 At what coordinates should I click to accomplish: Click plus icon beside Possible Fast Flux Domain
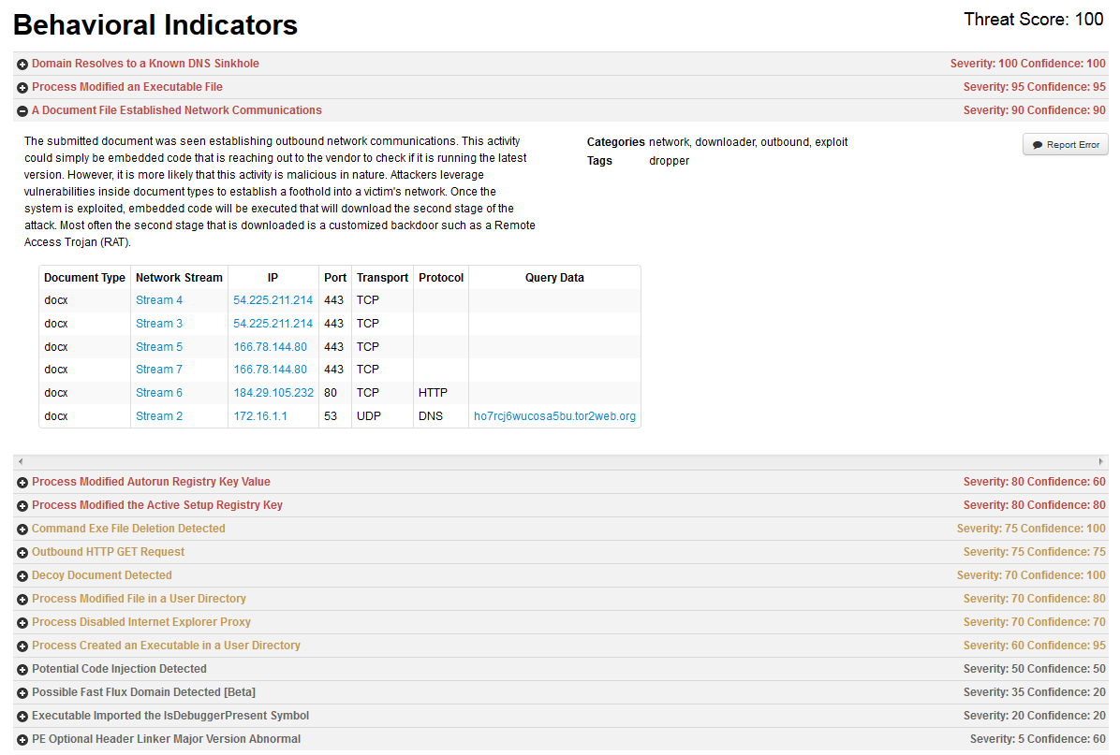tap(22, 693)
